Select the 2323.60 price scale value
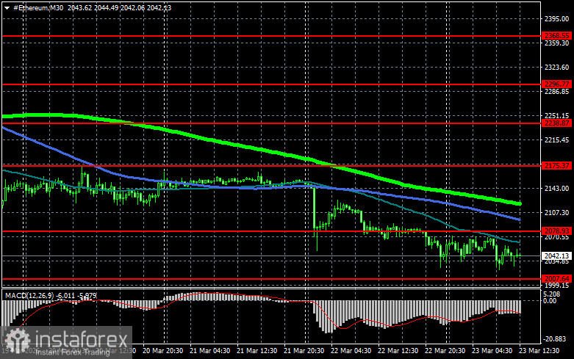 557,68
